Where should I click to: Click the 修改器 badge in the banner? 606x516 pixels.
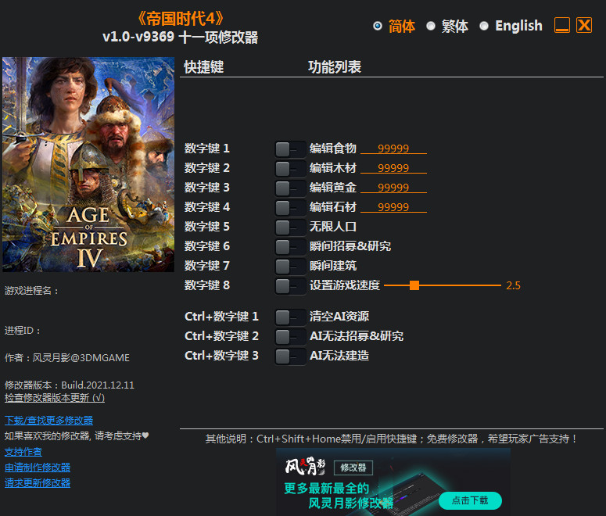pyautogui.click(x=353, y=468)
